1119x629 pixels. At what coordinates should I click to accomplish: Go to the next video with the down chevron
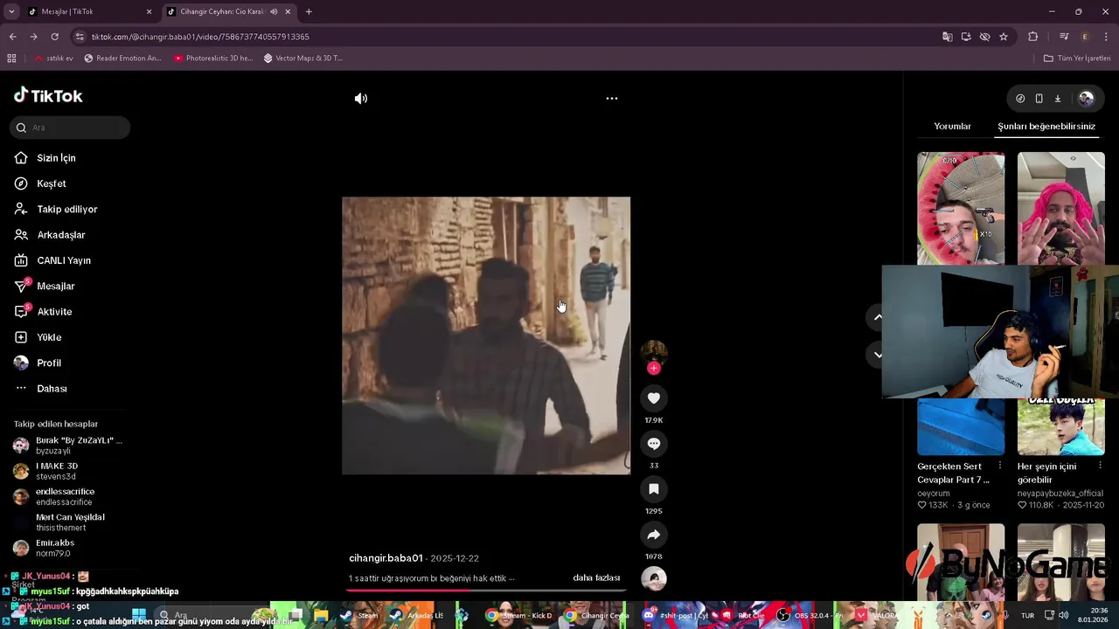878,354
